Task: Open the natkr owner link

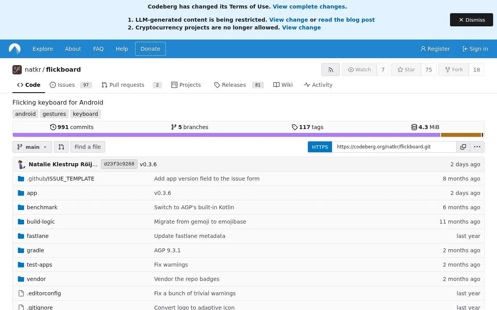Action: (x=33, y=70)
